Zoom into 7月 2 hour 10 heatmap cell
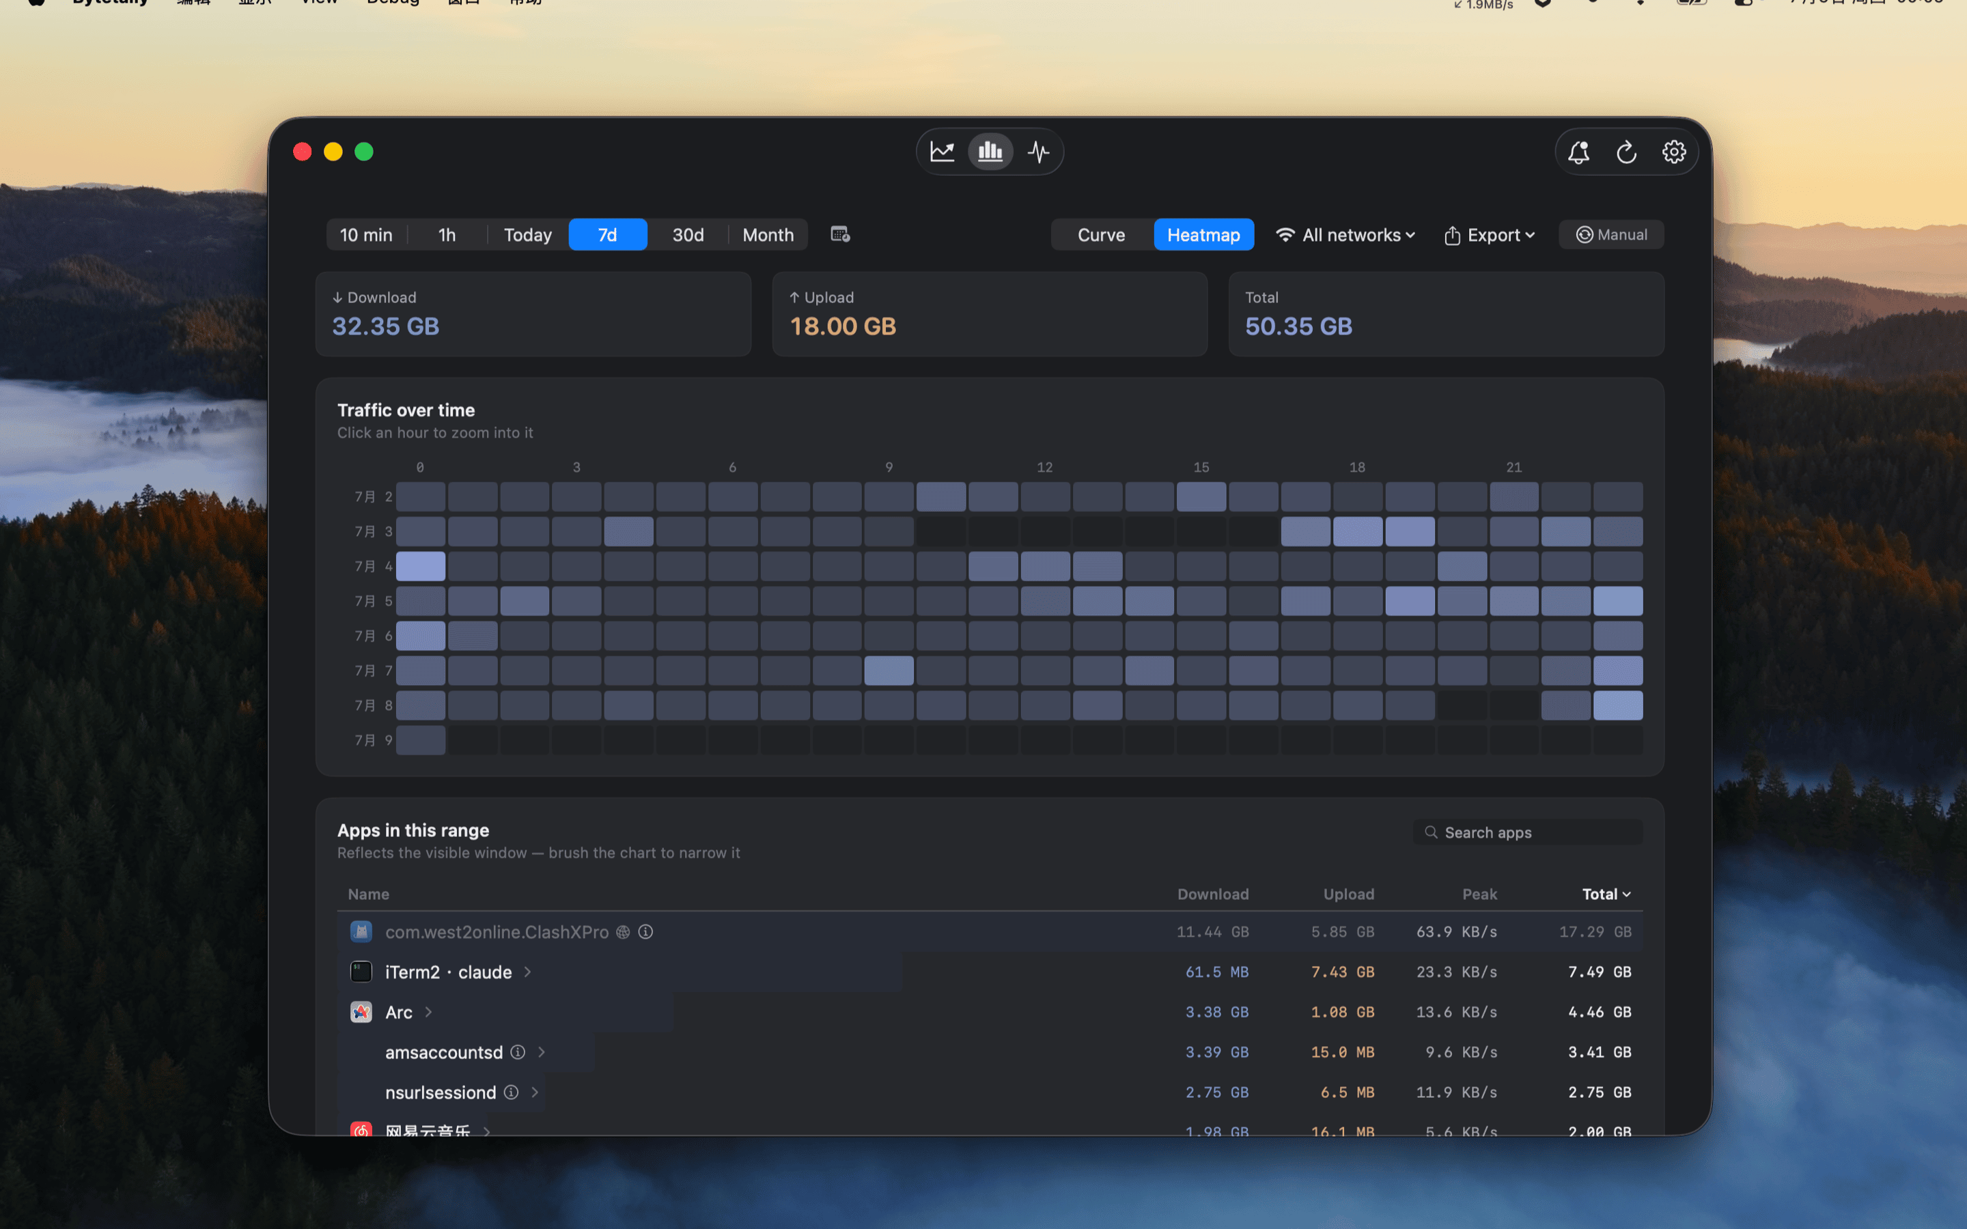 pyautogui.click(x=941, y=496)
